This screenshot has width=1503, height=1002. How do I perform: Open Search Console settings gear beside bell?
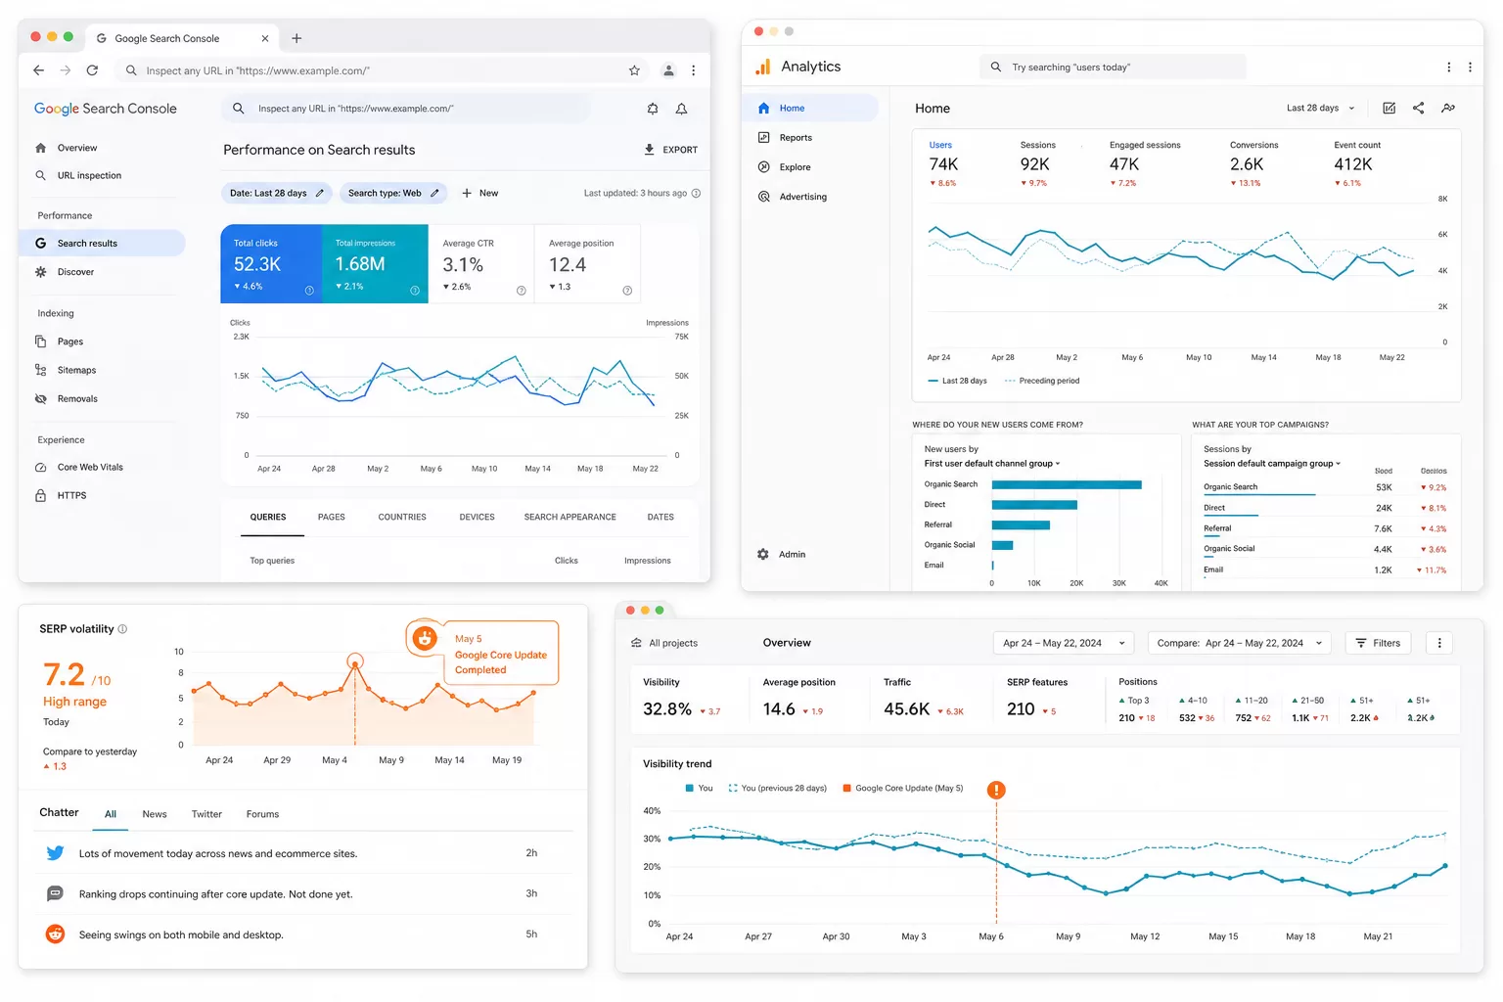pos(653,109)
